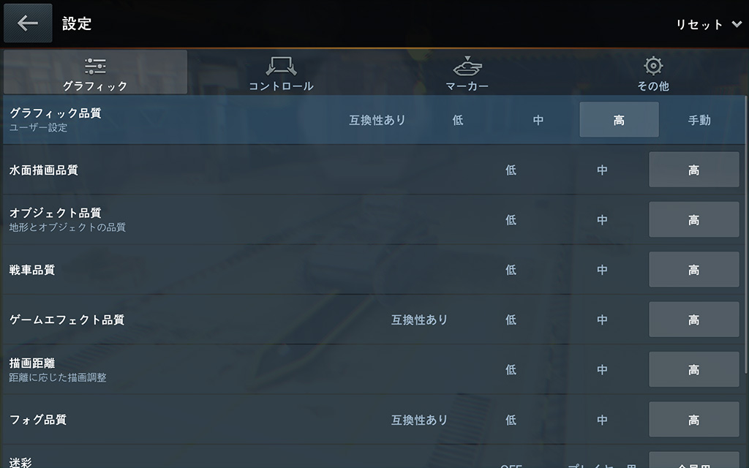
Task: Select 互換性あり for ゲームエフェクト品質
Action: (419, 320)
